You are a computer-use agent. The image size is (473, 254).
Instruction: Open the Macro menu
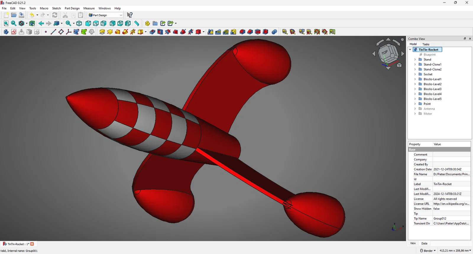pyautogui.click(x=44, y=8)
